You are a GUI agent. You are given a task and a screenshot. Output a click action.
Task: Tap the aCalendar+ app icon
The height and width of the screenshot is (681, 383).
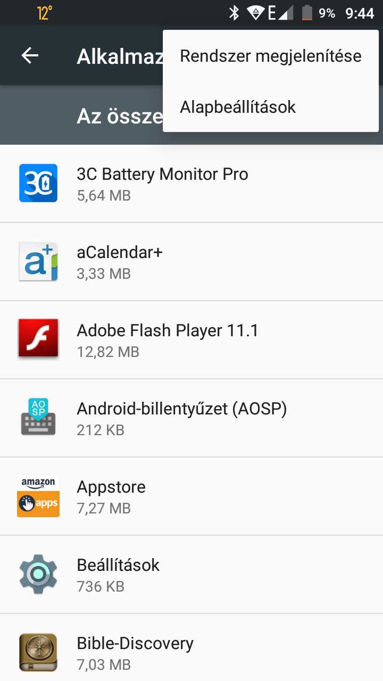[38, 261]
